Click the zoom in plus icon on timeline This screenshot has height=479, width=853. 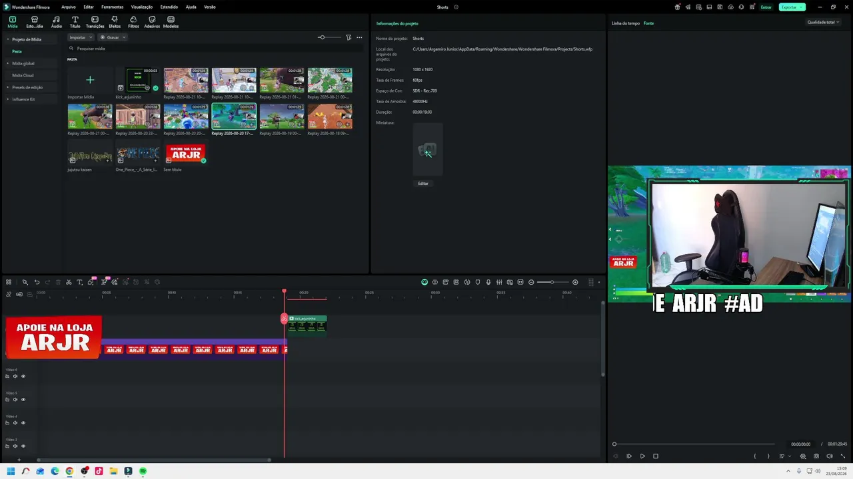[575, 282]
